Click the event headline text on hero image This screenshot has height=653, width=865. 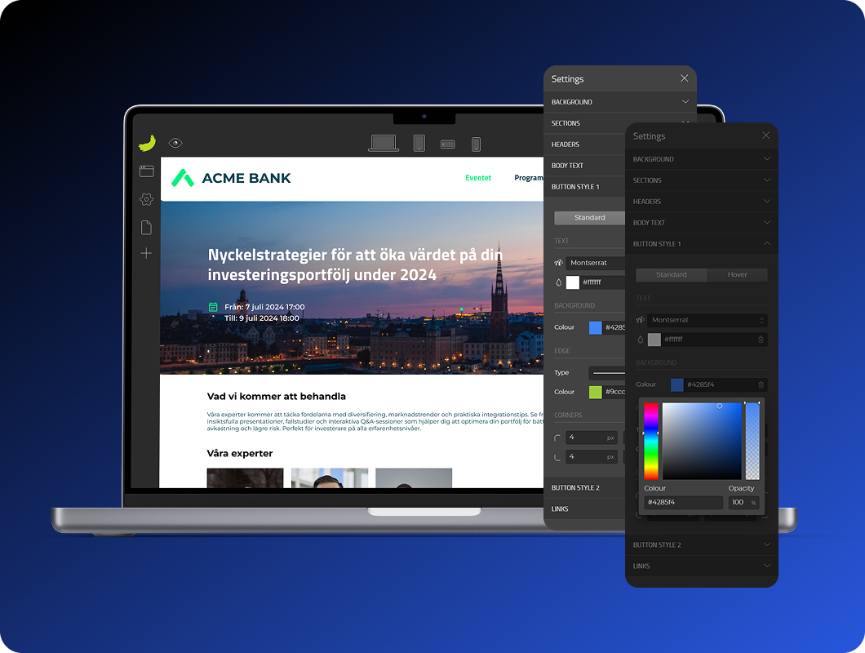(x=355, y=265)
